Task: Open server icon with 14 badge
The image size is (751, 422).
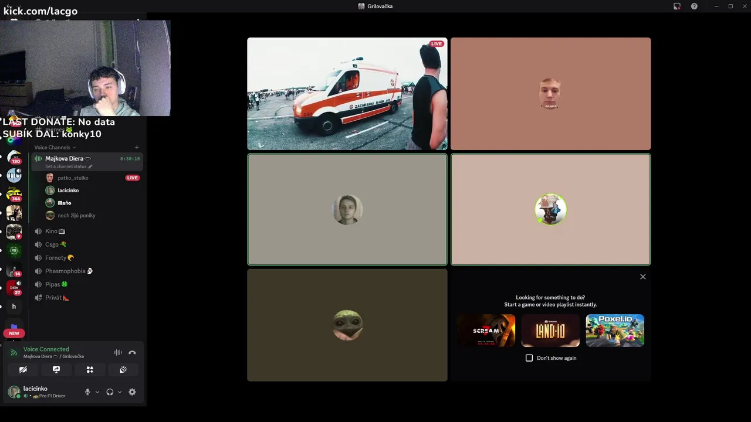Action: (14, 270)
